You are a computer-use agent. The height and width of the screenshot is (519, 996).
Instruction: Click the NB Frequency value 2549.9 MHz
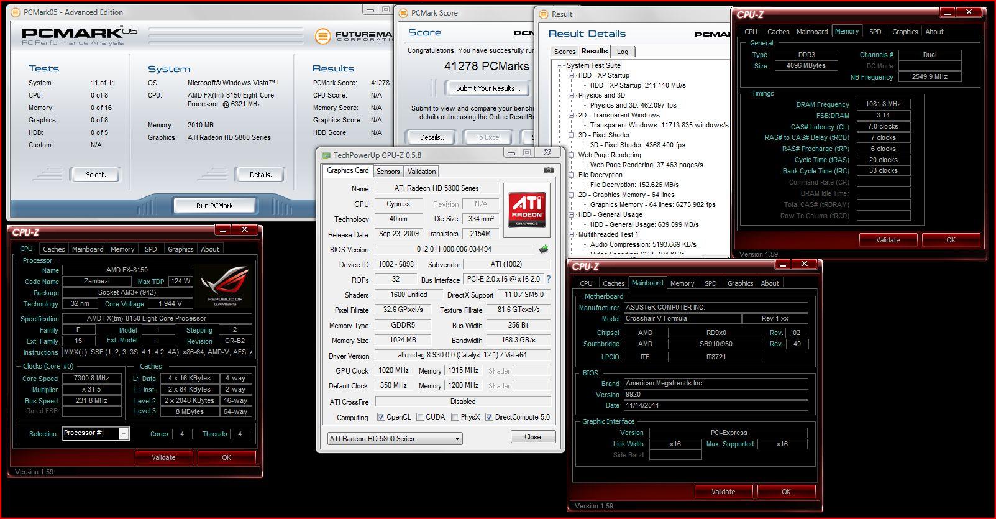click(930, 77)
